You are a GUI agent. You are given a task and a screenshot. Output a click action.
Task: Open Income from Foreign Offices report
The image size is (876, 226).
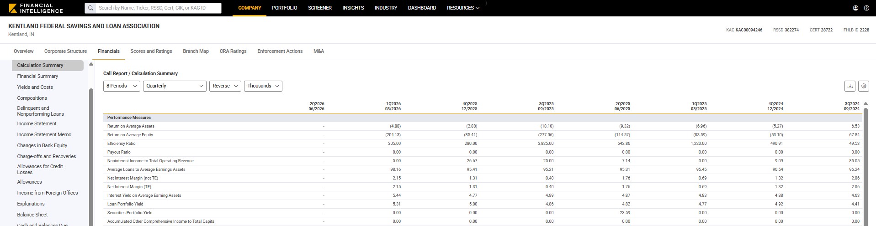coord(48,193)
